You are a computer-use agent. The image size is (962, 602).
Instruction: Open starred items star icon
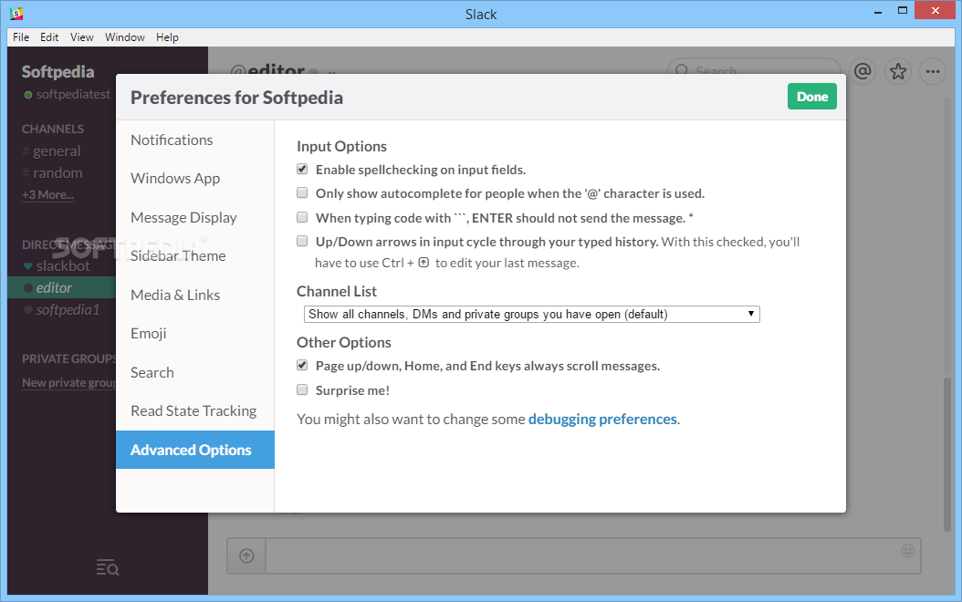point(898,72)
